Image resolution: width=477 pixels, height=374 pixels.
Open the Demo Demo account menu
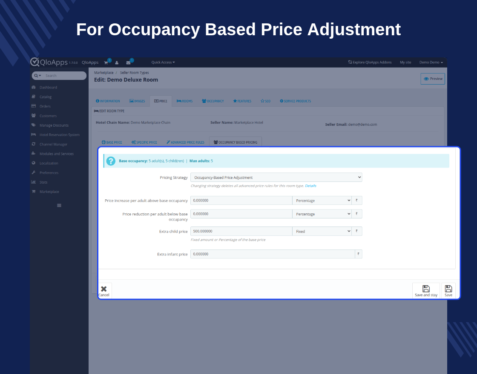(x=431, y=62)
